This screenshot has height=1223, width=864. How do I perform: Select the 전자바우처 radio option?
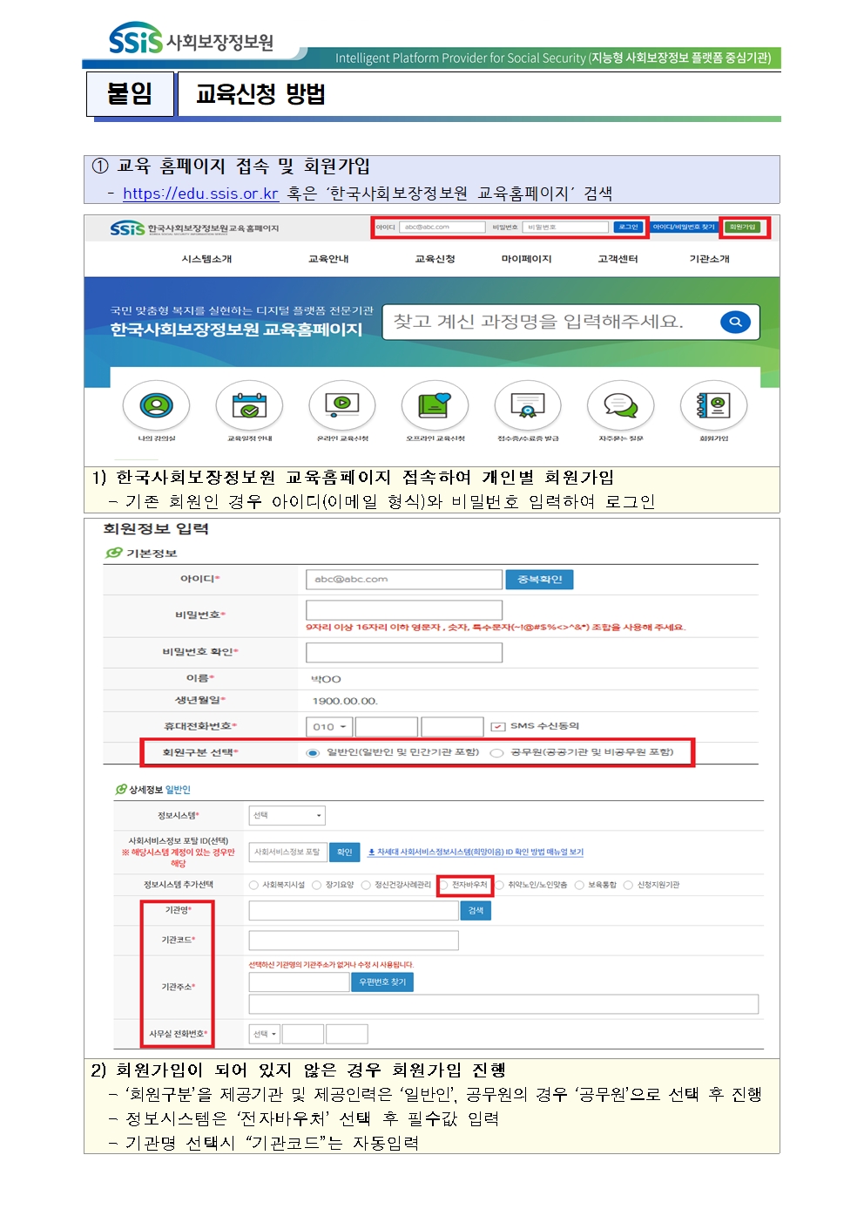coord(444,885)
